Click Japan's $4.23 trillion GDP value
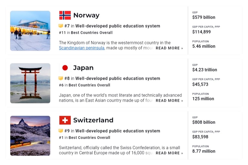 click(x=205, y=70)
